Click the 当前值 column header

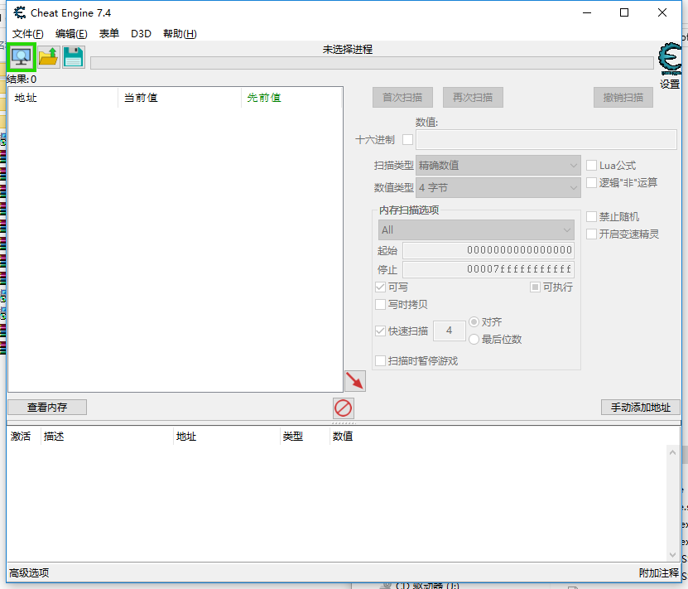[180, 98]
